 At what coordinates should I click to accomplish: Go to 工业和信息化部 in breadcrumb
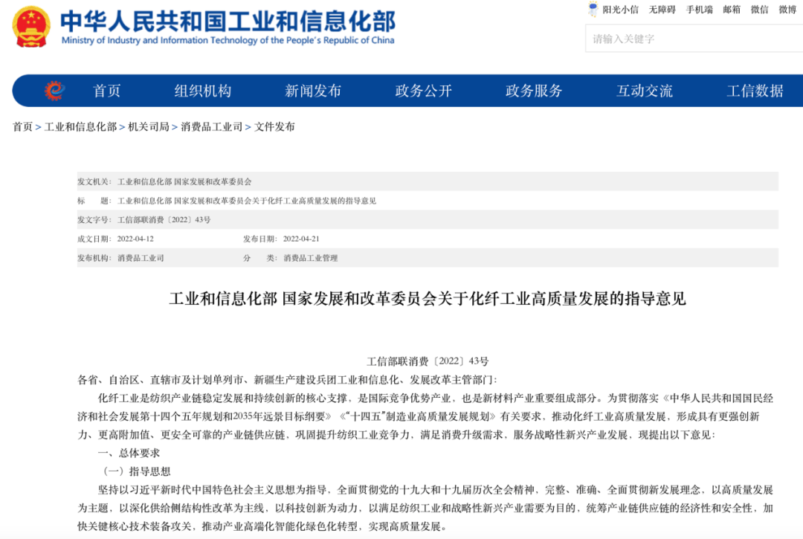pos(80,126)
